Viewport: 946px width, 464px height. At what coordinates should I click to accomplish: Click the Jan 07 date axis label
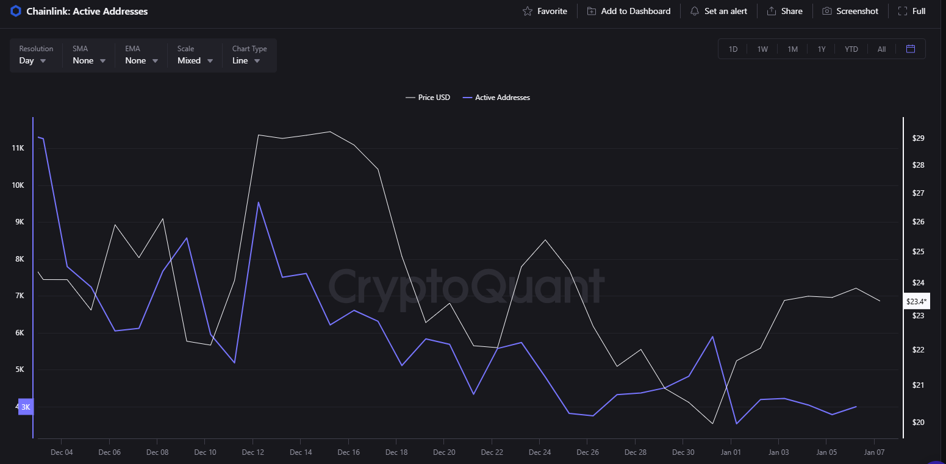pos(874,452)
